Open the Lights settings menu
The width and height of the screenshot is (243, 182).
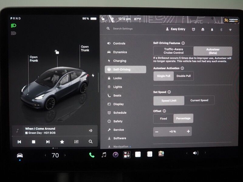[125, 87]
